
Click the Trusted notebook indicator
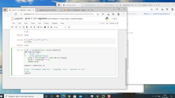coord(102,23)
